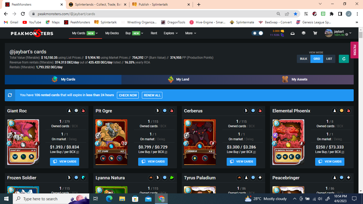Image resolution: width=363 pixels, height=204 pixels.
Task: Click the RC info icon beside 100% RC
Action: point(347,35)
